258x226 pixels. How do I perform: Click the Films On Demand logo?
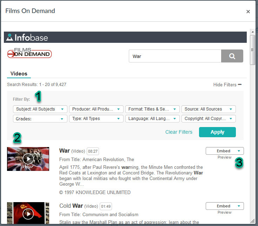(29, 53)
